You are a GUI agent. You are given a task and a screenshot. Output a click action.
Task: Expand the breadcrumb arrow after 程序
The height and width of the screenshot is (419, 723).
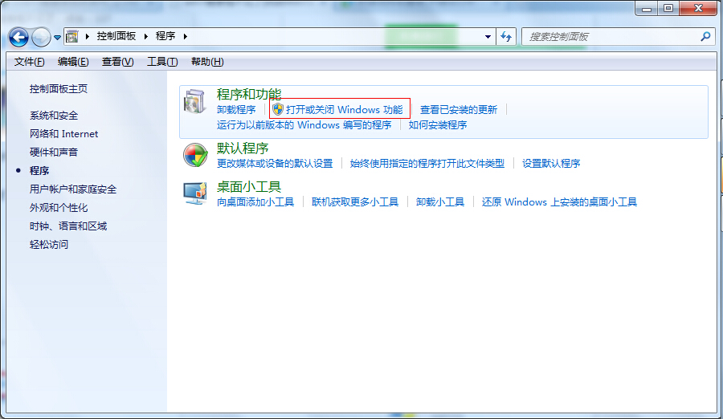coord(183,37)
